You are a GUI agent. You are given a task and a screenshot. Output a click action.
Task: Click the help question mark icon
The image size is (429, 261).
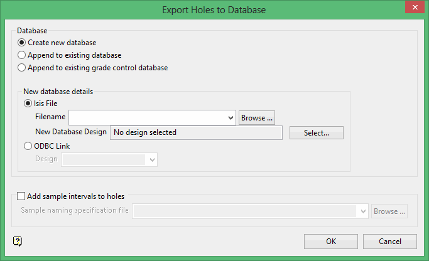[18, 241]
